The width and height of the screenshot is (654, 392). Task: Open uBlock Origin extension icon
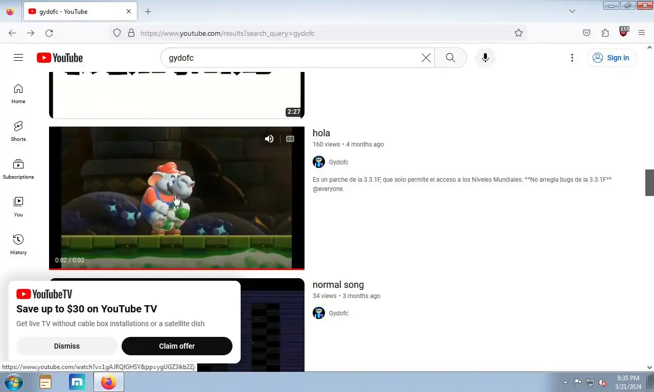click(x=623, y=32)
